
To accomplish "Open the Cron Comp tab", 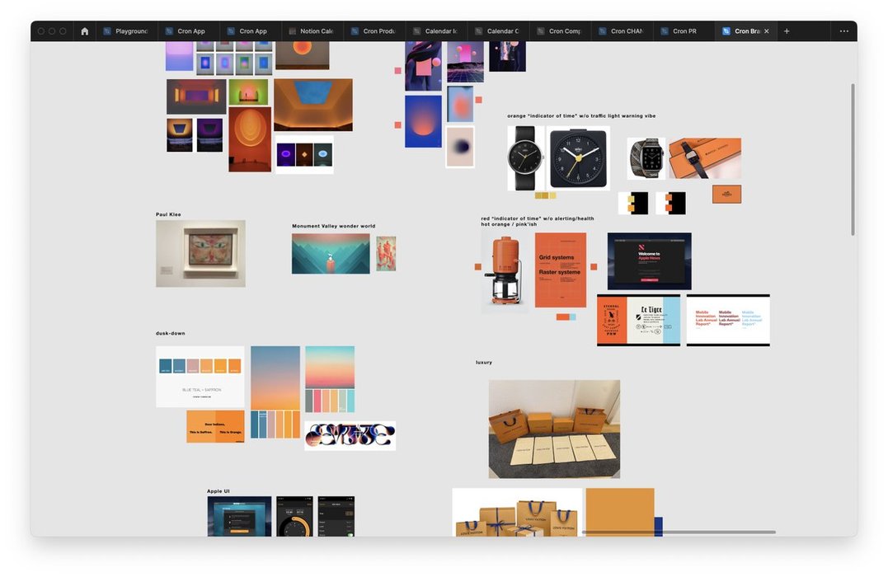I will pos(564,31).
